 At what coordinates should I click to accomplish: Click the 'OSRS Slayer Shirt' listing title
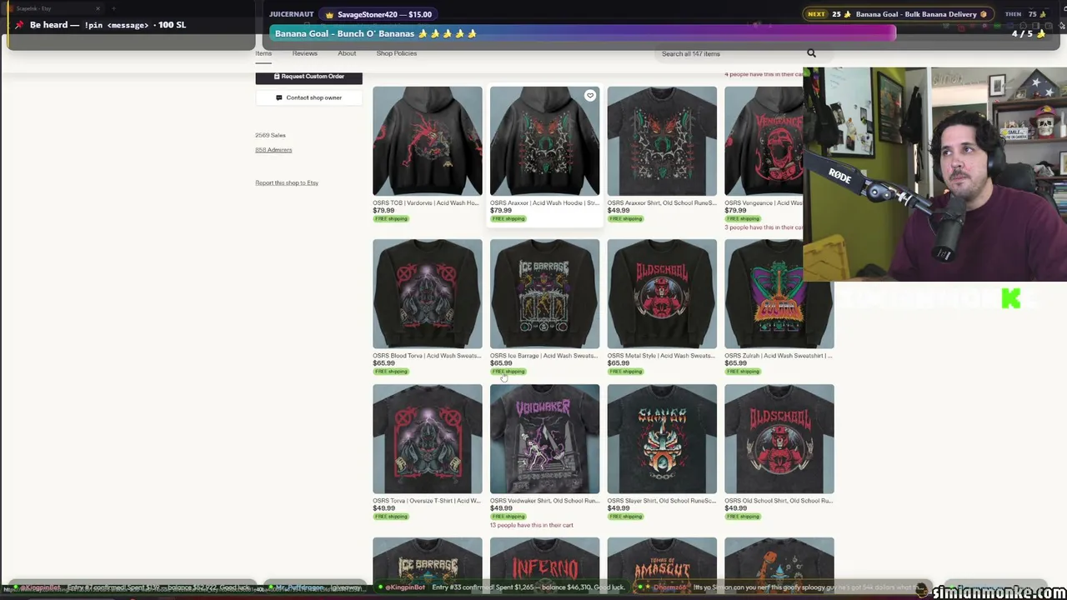(x=661, y=501)
